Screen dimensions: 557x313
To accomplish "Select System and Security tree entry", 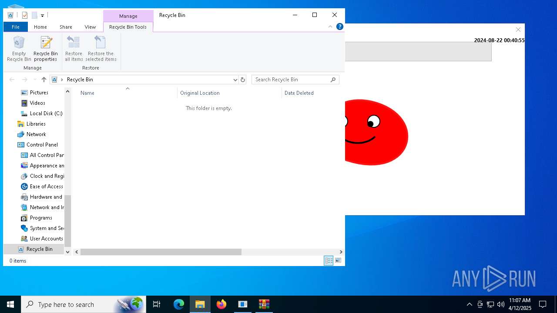I will 47,228.
